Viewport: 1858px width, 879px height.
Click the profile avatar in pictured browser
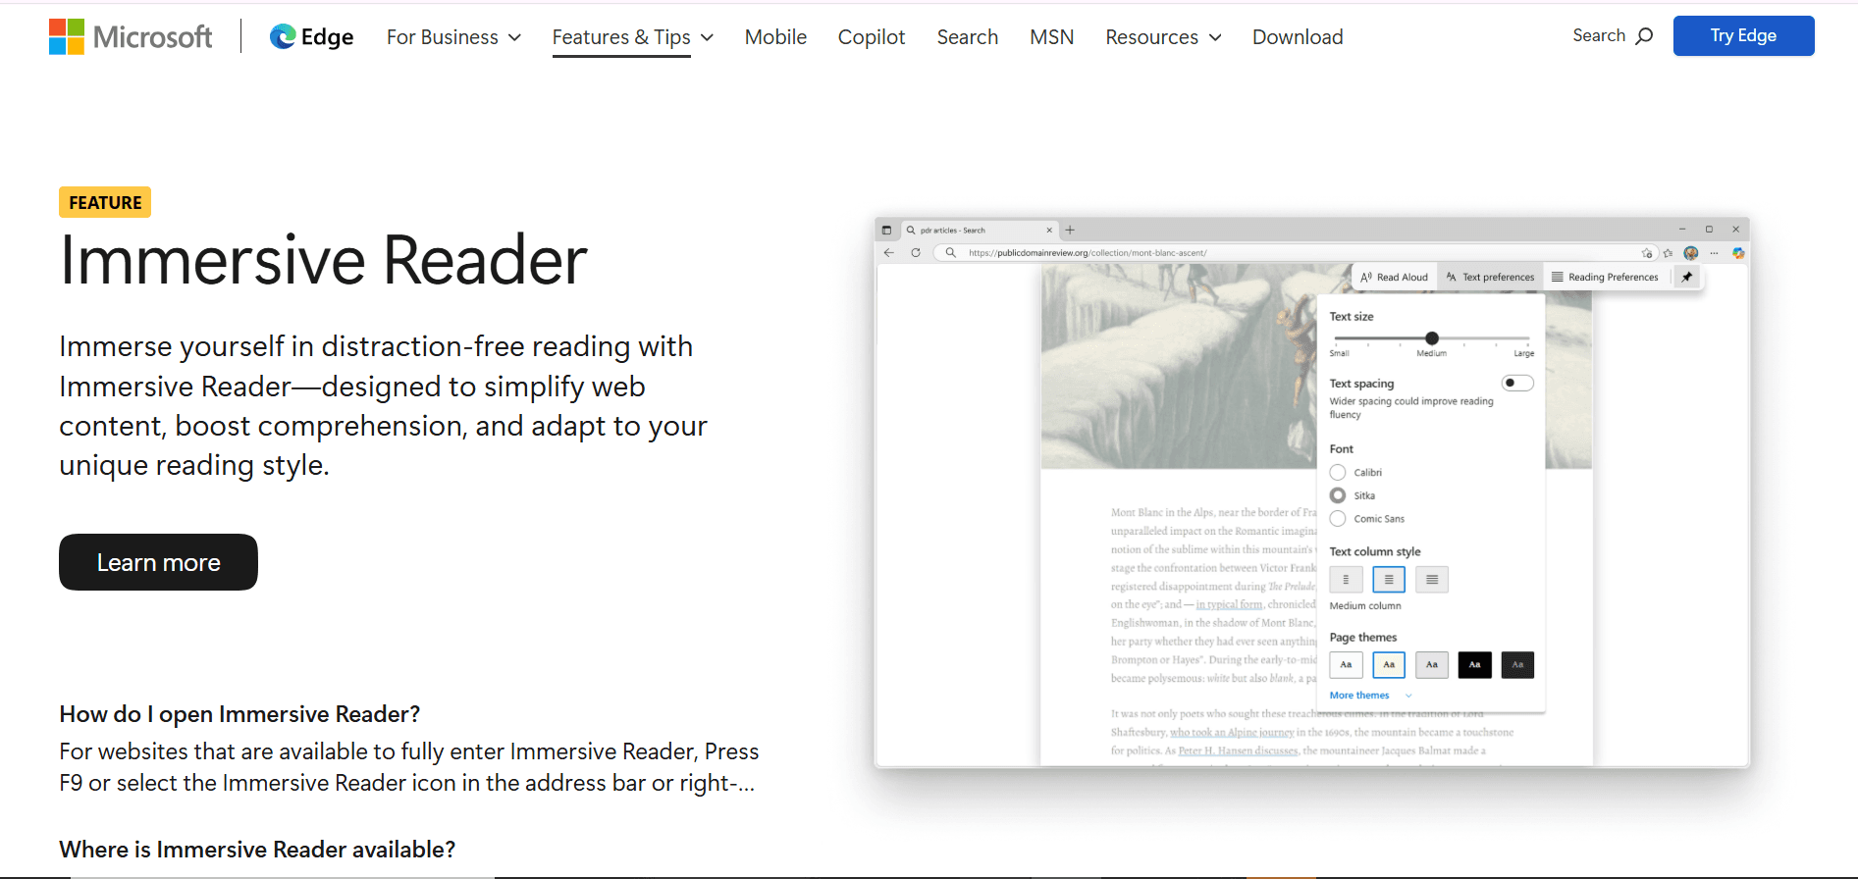(x=1691, y=253)
